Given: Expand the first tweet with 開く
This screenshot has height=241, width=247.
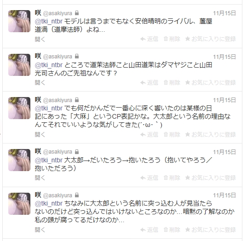Looking at the screenshot, I should pos(40,39).
